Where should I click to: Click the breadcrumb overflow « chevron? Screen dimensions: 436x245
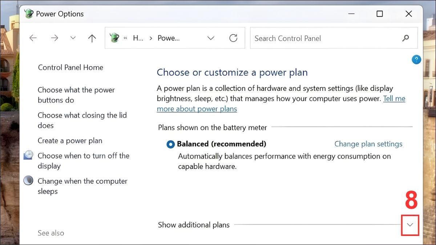coord(125,38)
